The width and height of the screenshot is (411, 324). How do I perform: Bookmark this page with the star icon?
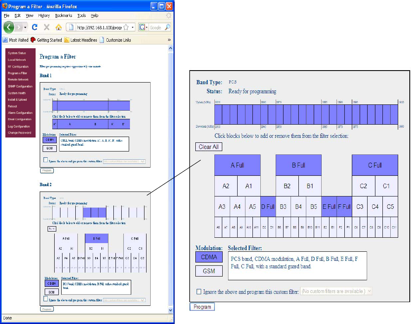(x=126, y=27)
